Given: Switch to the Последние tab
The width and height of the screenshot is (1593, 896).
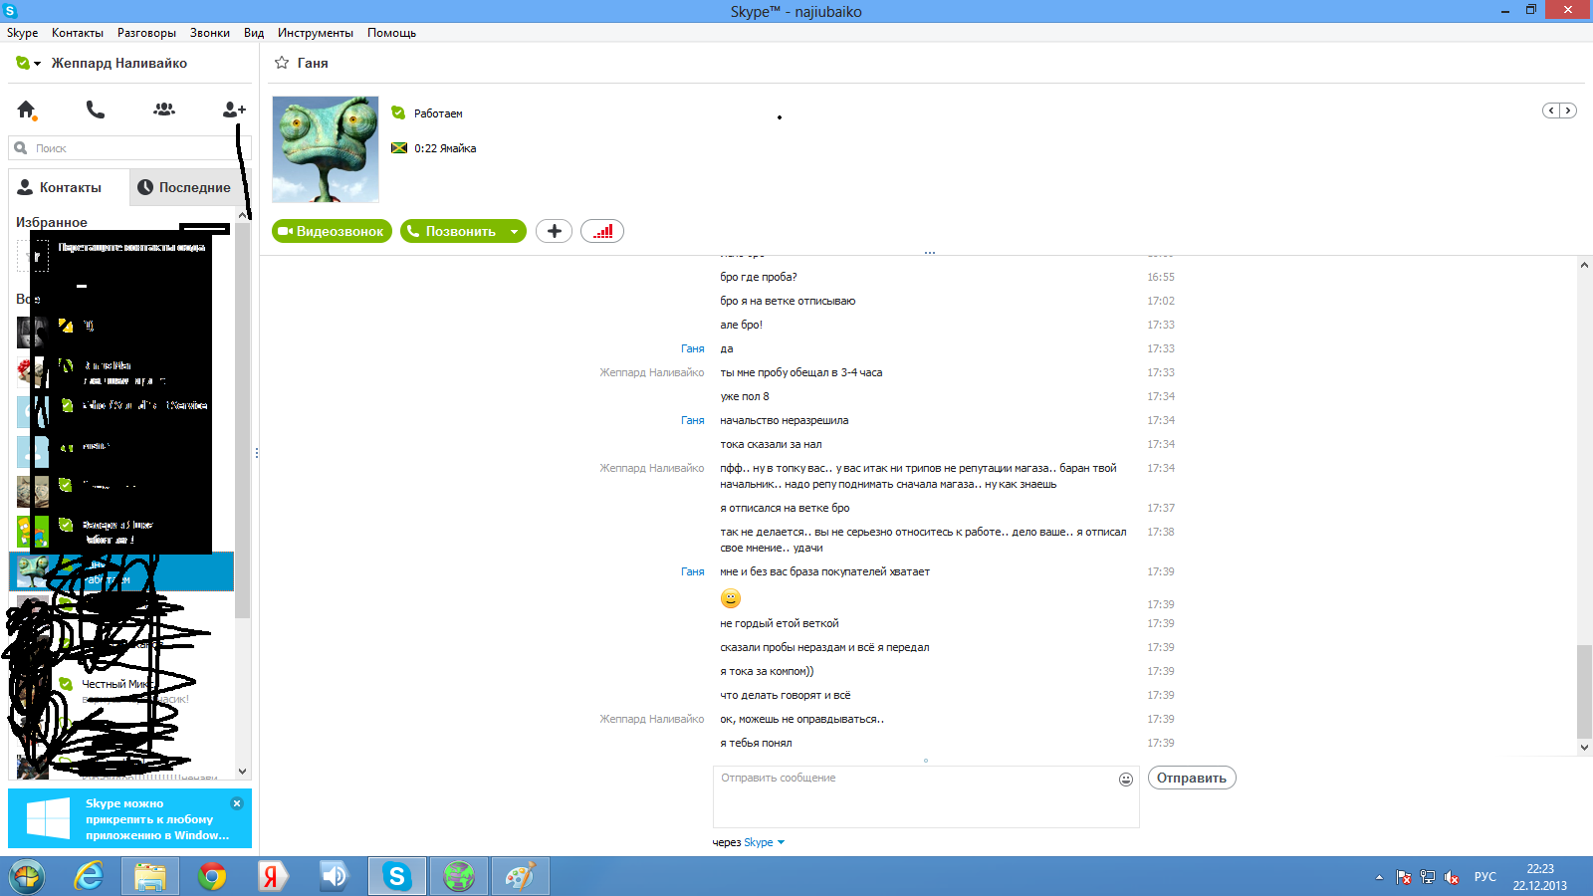Looking at the screenshot, I should click(x=189, y=187).
